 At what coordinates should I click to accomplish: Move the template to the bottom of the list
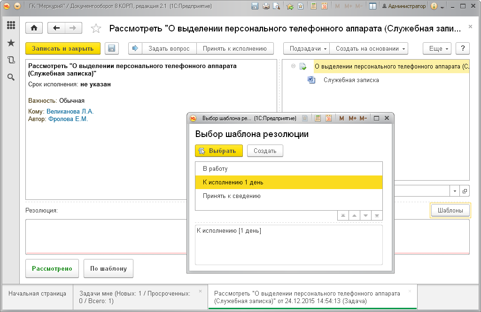coord(377,216)
